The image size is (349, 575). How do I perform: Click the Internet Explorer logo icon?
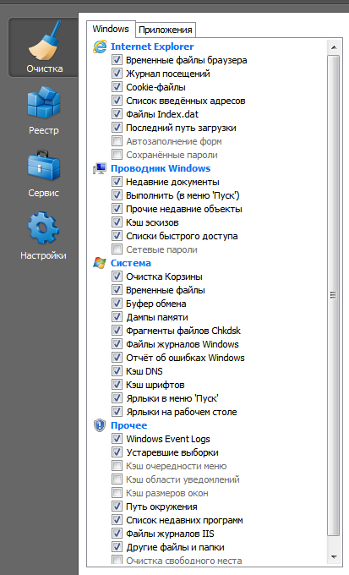100,47
